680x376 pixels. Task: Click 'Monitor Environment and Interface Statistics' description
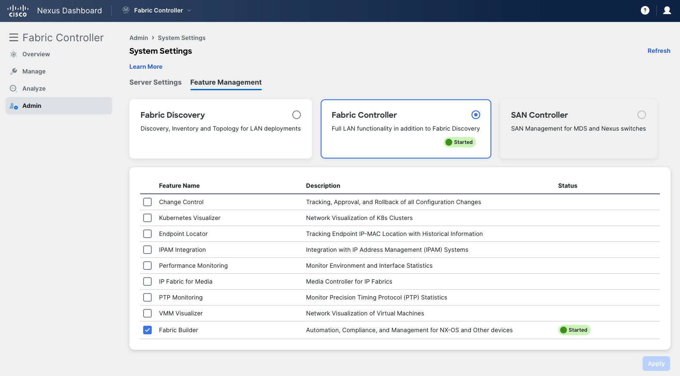[x=369, y=266]
